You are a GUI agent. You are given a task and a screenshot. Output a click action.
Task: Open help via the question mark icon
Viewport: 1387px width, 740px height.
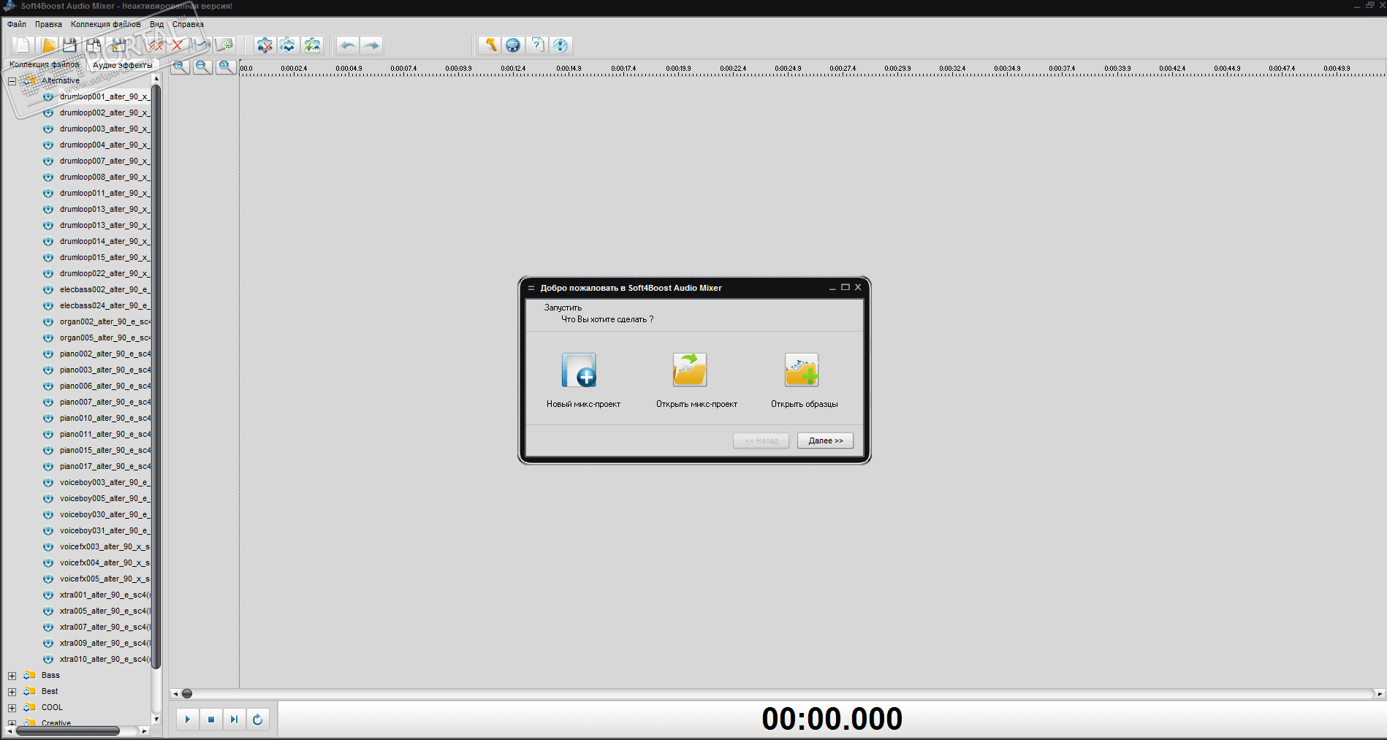point(537,45)
